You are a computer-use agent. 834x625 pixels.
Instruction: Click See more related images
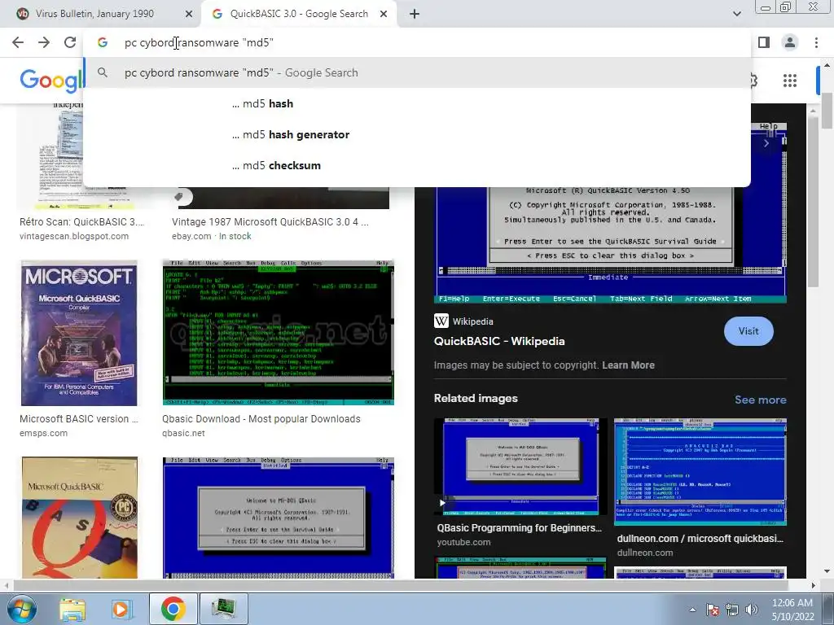[760, 400]
